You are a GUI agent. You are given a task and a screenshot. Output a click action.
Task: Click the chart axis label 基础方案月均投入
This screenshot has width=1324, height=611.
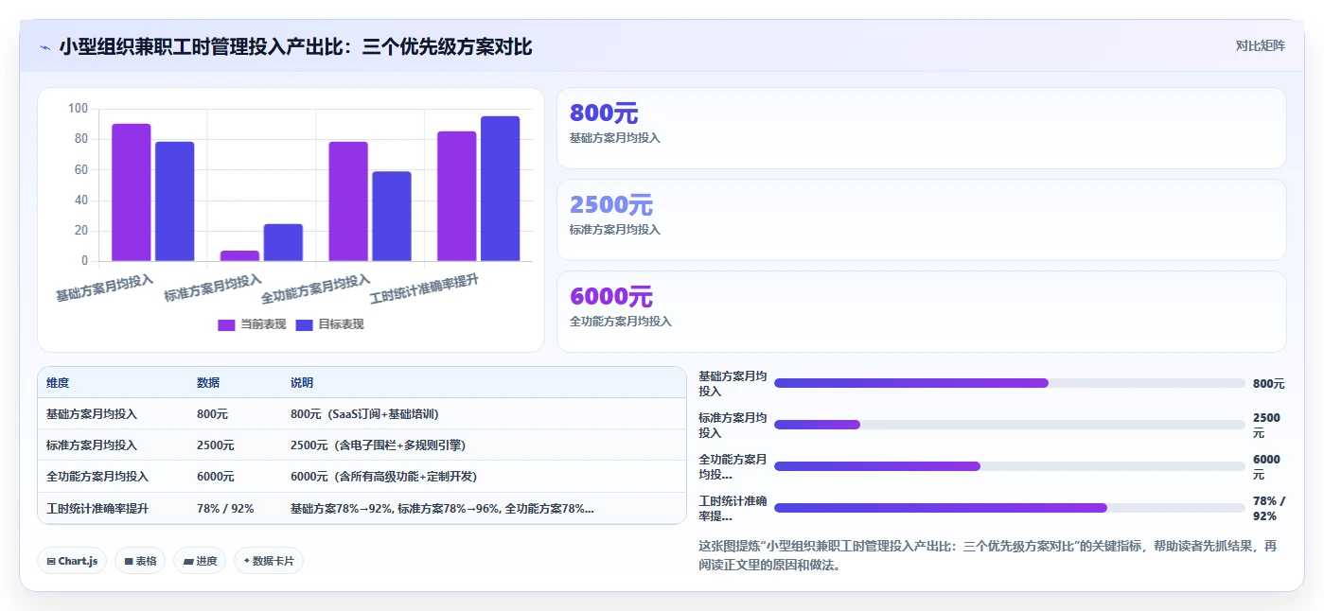(105, 288)
